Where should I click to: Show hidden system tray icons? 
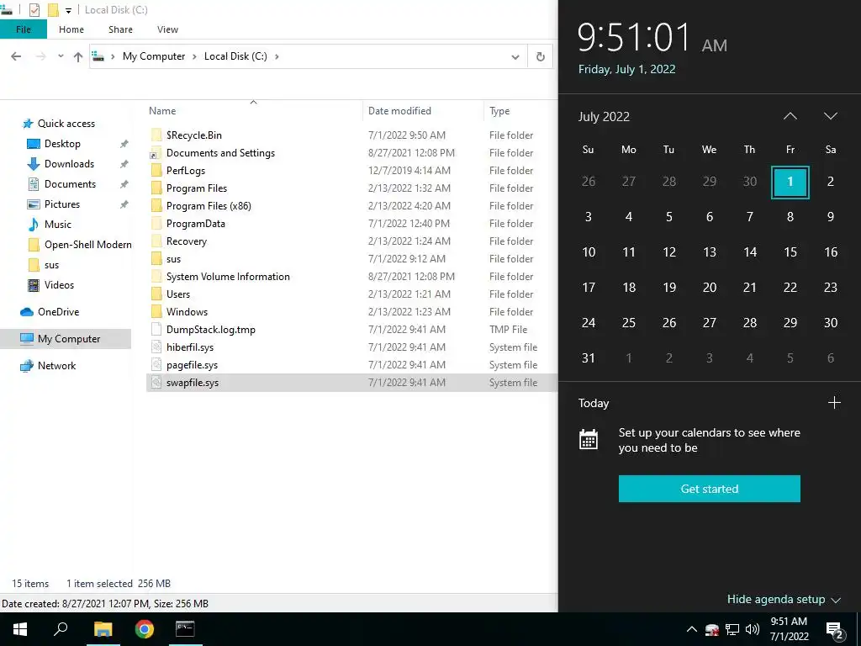pos(692,629)
